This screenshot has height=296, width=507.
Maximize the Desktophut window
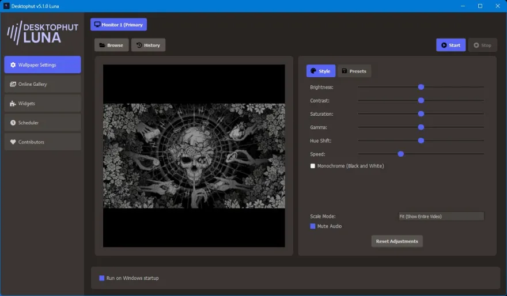click(480, 6)
